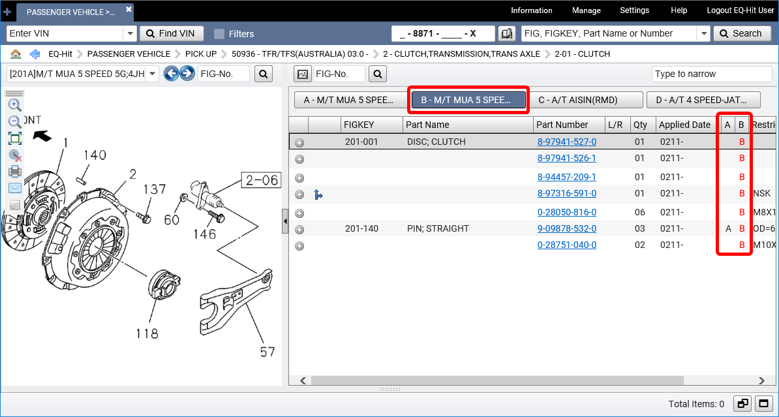Expand row for part 0-28751-040-0

[299, 246]
